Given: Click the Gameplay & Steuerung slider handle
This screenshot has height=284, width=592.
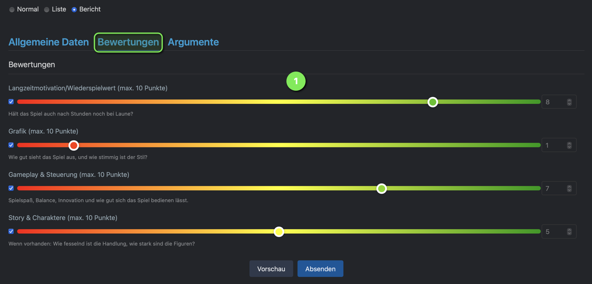Looking at the screenshot, I should pyautogui.click(x=382, y=188).
